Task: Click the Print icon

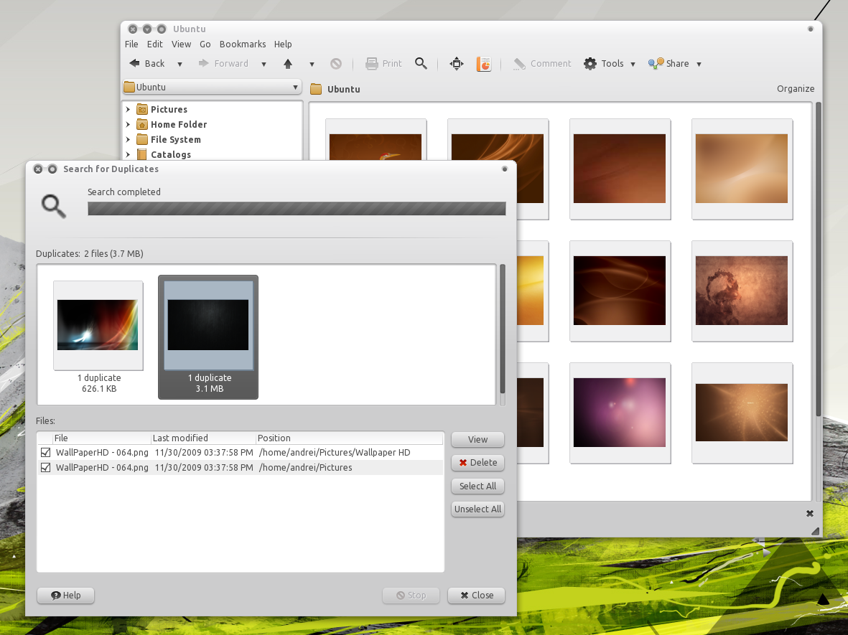Action: (383, 63)
